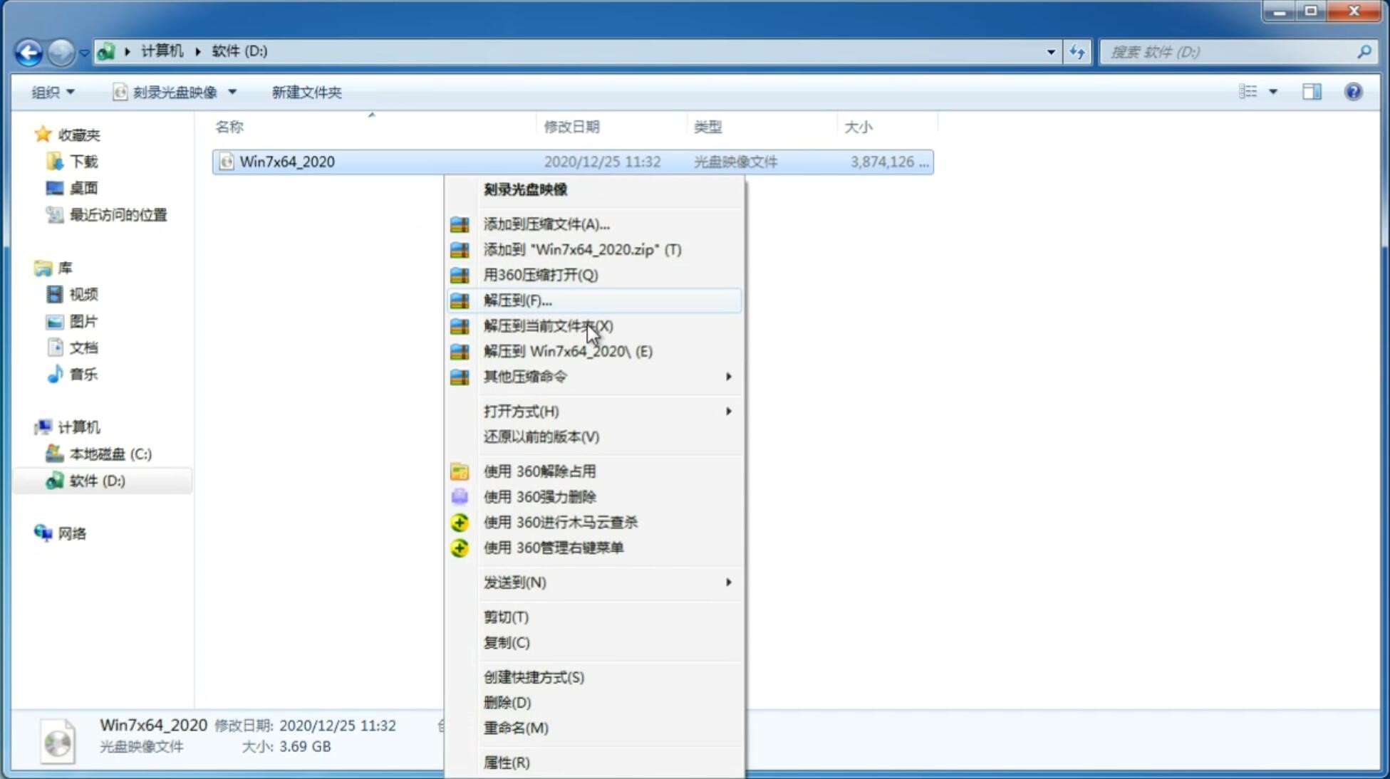Click 添加到压缩文件 archive icon
1390x779 pixels.
(460, 224)
